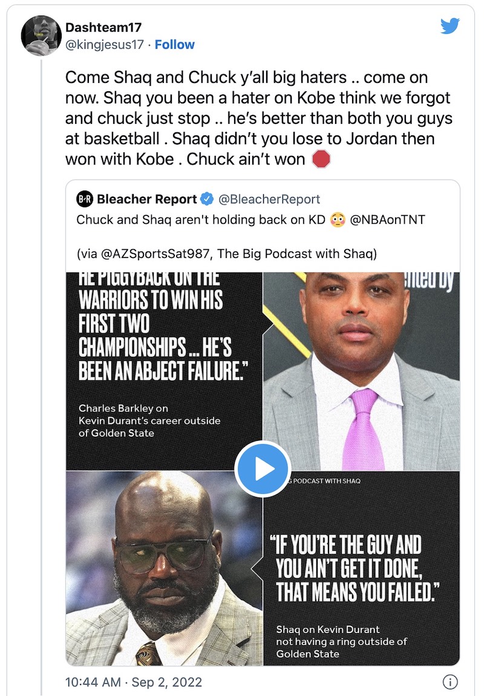Image resolution: width=484 pixels, height=696 pixels.
Task: Open the info icon near the timestamp
Action: point(450,681)
